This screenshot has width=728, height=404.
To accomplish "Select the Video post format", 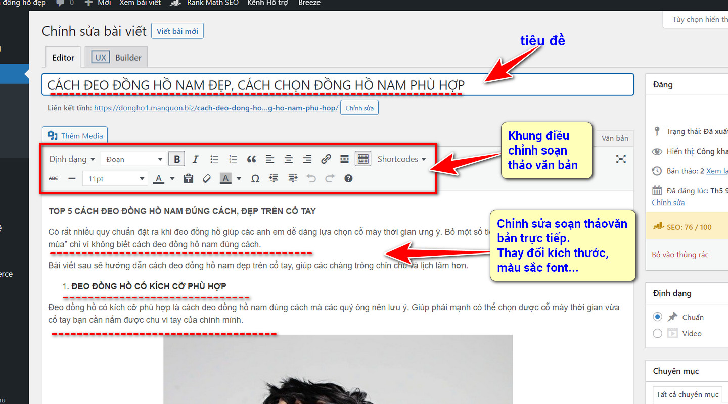I will coord(657,333).
